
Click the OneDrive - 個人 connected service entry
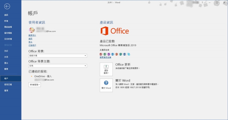(43, 76)
